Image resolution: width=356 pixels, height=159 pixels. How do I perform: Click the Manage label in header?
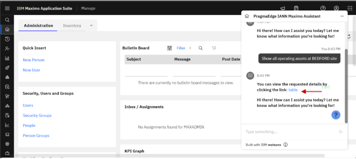(88, 8)
